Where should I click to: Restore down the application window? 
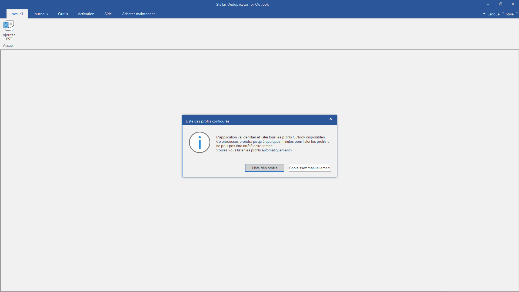click(x=501, y=4)
